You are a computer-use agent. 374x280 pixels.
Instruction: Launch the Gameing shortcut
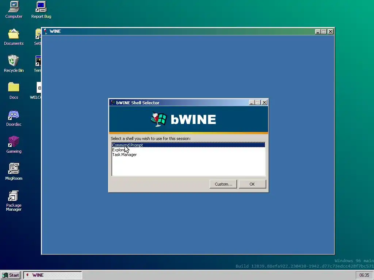tap(14, 145)
